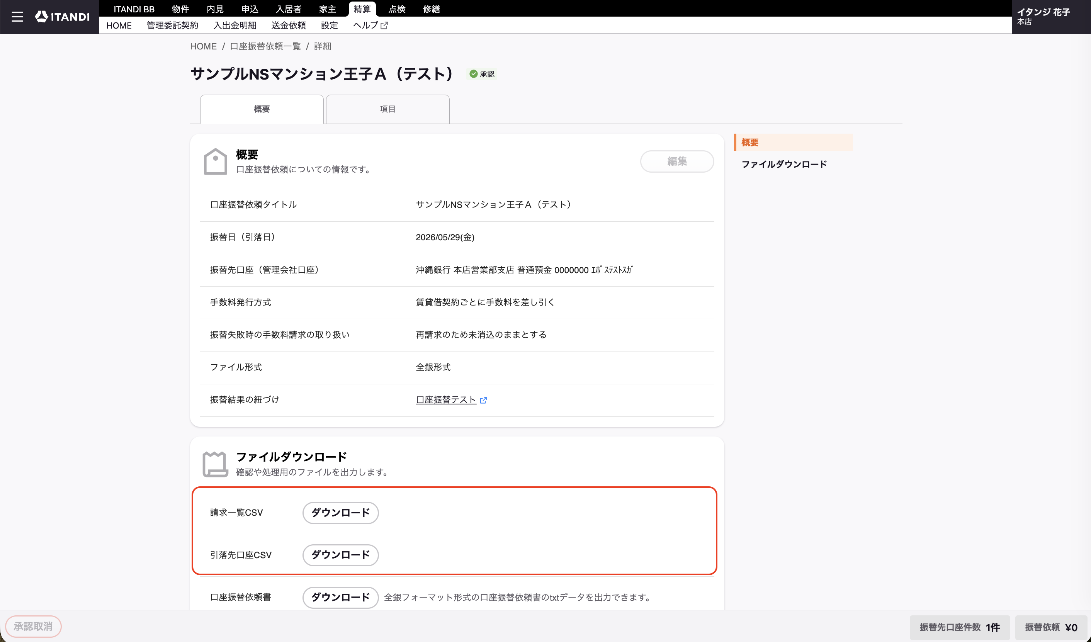Go to HOME in the sub navigation
The width and height of the screenshot is (1091, 642).
click(119, 25)
